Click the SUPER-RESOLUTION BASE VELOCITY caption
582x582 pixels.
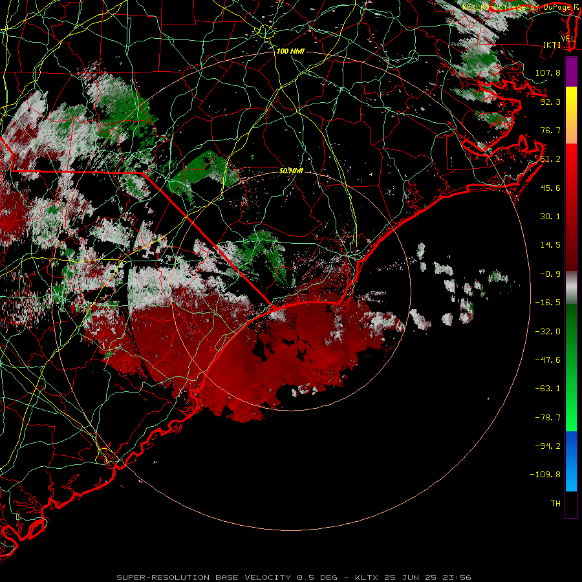[x=204, y=577]
